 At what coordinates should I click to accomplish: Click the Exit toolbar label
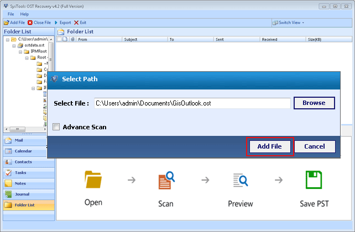click(83, 23)
